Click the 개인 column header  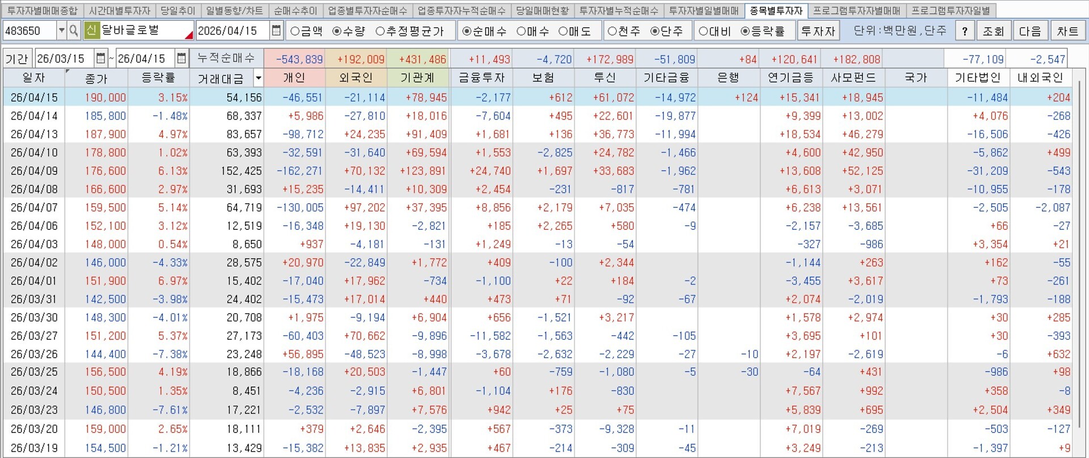294,78
